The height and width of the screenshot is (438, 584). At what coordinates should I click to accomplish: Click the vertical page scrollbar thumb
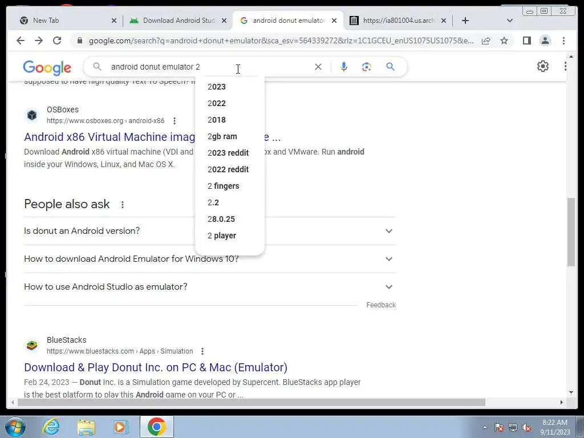click(571, 232)
